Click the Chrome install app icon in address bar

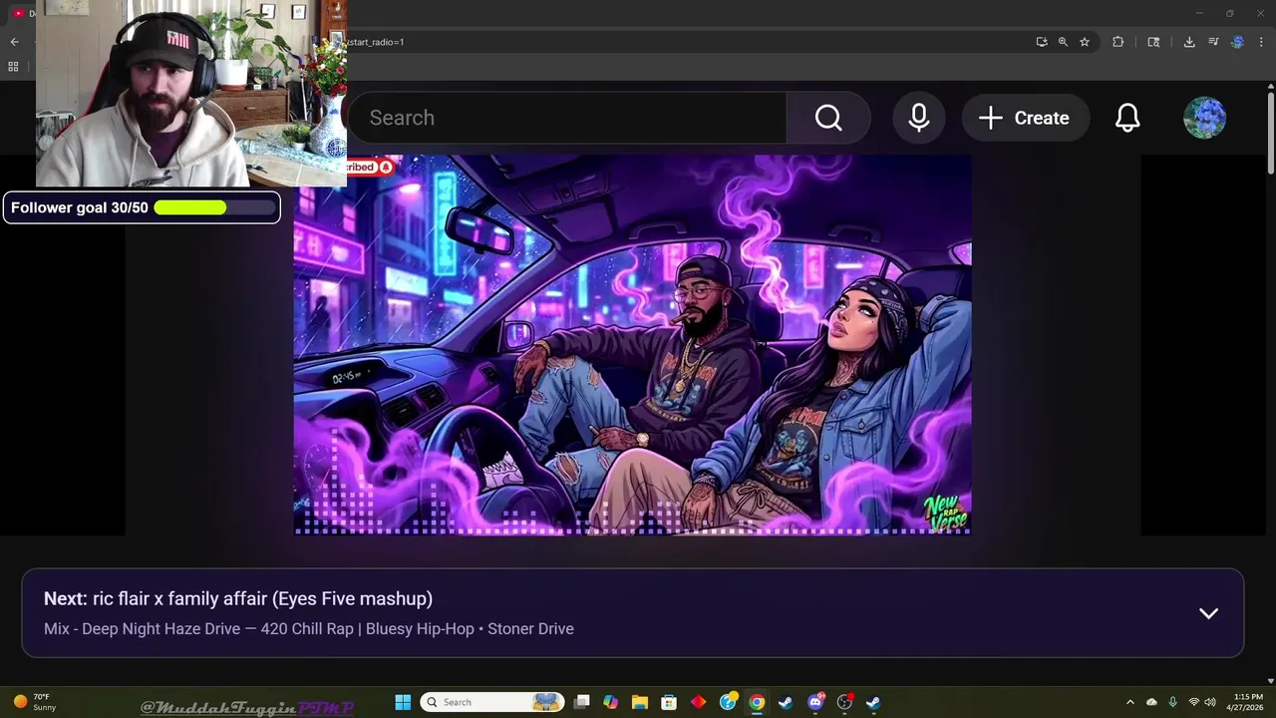[1042, 42]
